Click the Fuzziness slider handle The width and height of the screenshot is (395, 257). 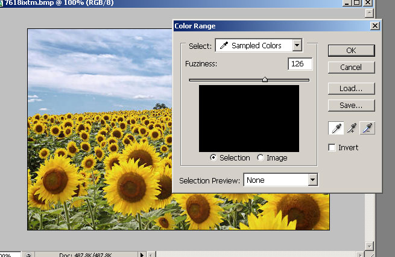click(265, 80)
